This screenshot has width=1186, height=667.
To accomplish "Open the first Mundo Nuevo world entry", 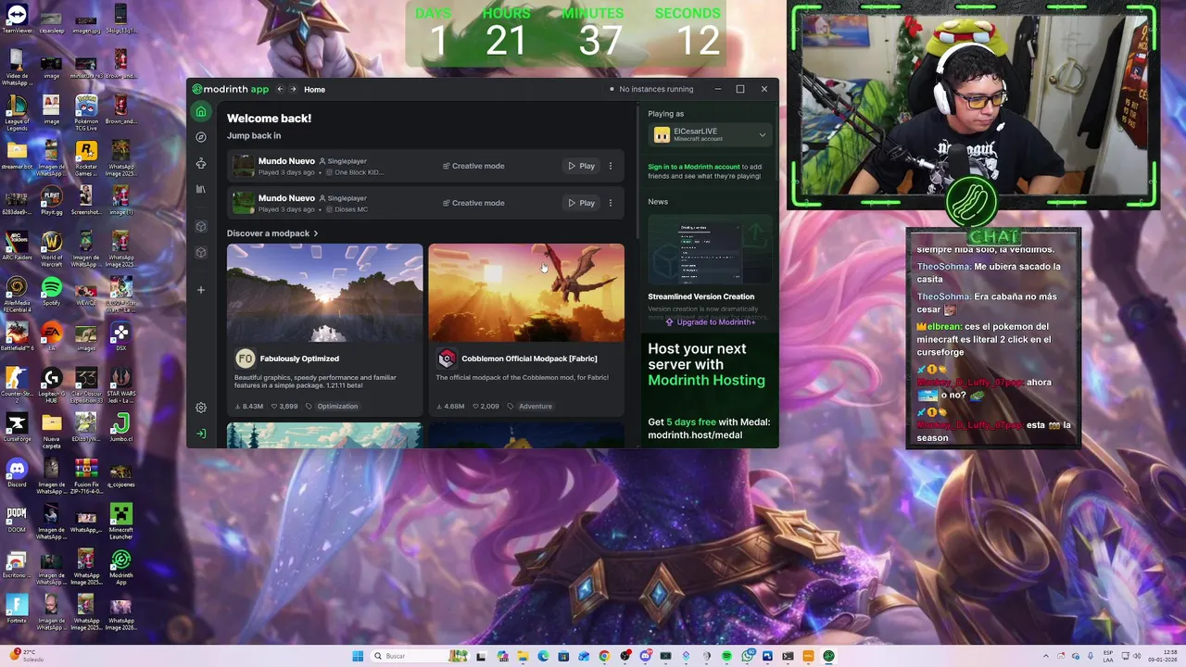I will [x=426, y=166].
